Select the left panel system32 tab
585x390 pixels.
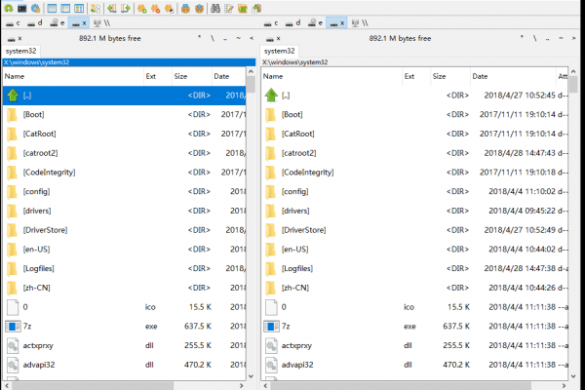(21, 51)
